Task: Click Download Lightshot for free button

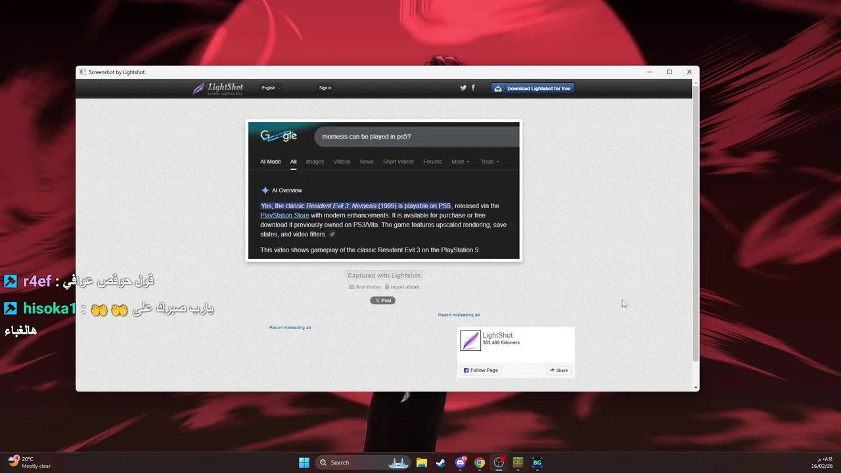Action: [533, 88]
